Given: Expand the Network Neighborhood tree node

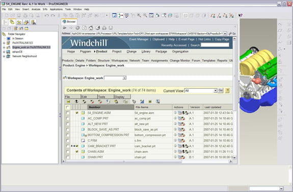Looking at the screenshot, I should (x=4, y=56).
